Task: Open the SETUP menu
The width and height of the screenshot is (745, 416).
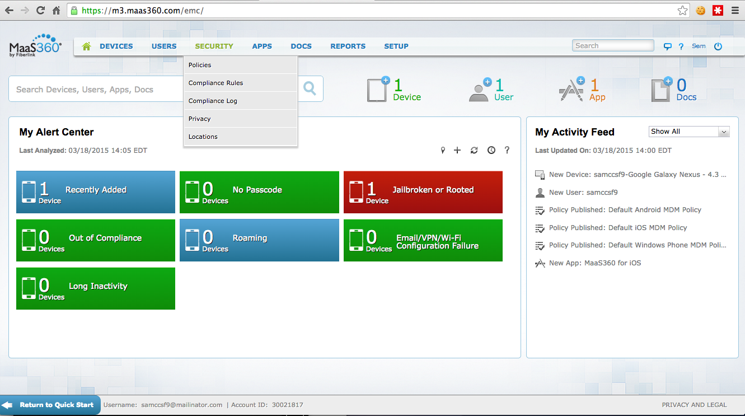Action: [x=396, y=46]
